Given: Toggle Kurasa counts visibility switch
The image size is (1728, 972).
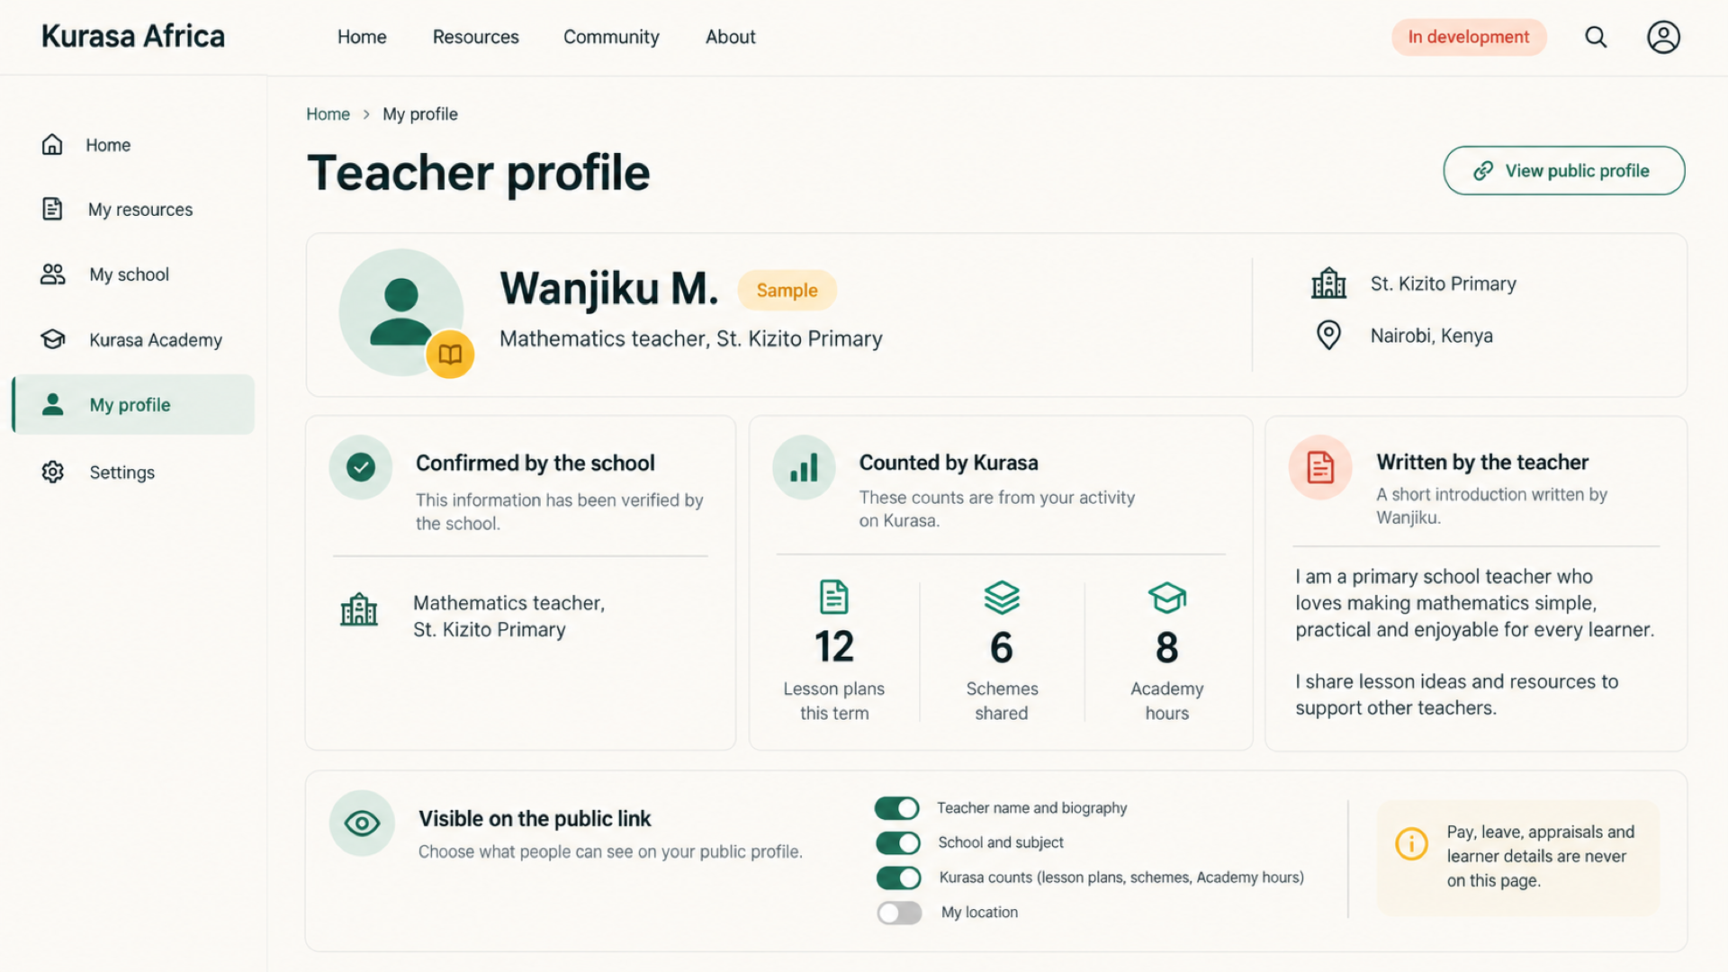Looking at the screenshot, I should [898, 877].
